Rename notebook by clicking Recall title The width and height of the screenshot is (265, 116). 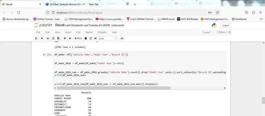[60, 25]
